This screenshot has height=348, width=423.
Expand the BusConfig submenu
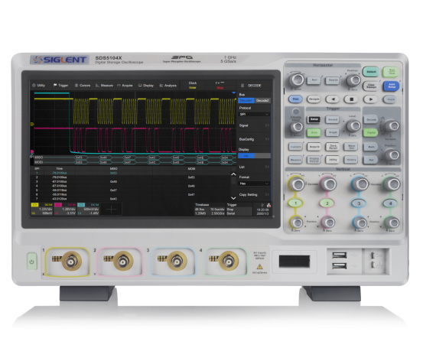[254, 139]
